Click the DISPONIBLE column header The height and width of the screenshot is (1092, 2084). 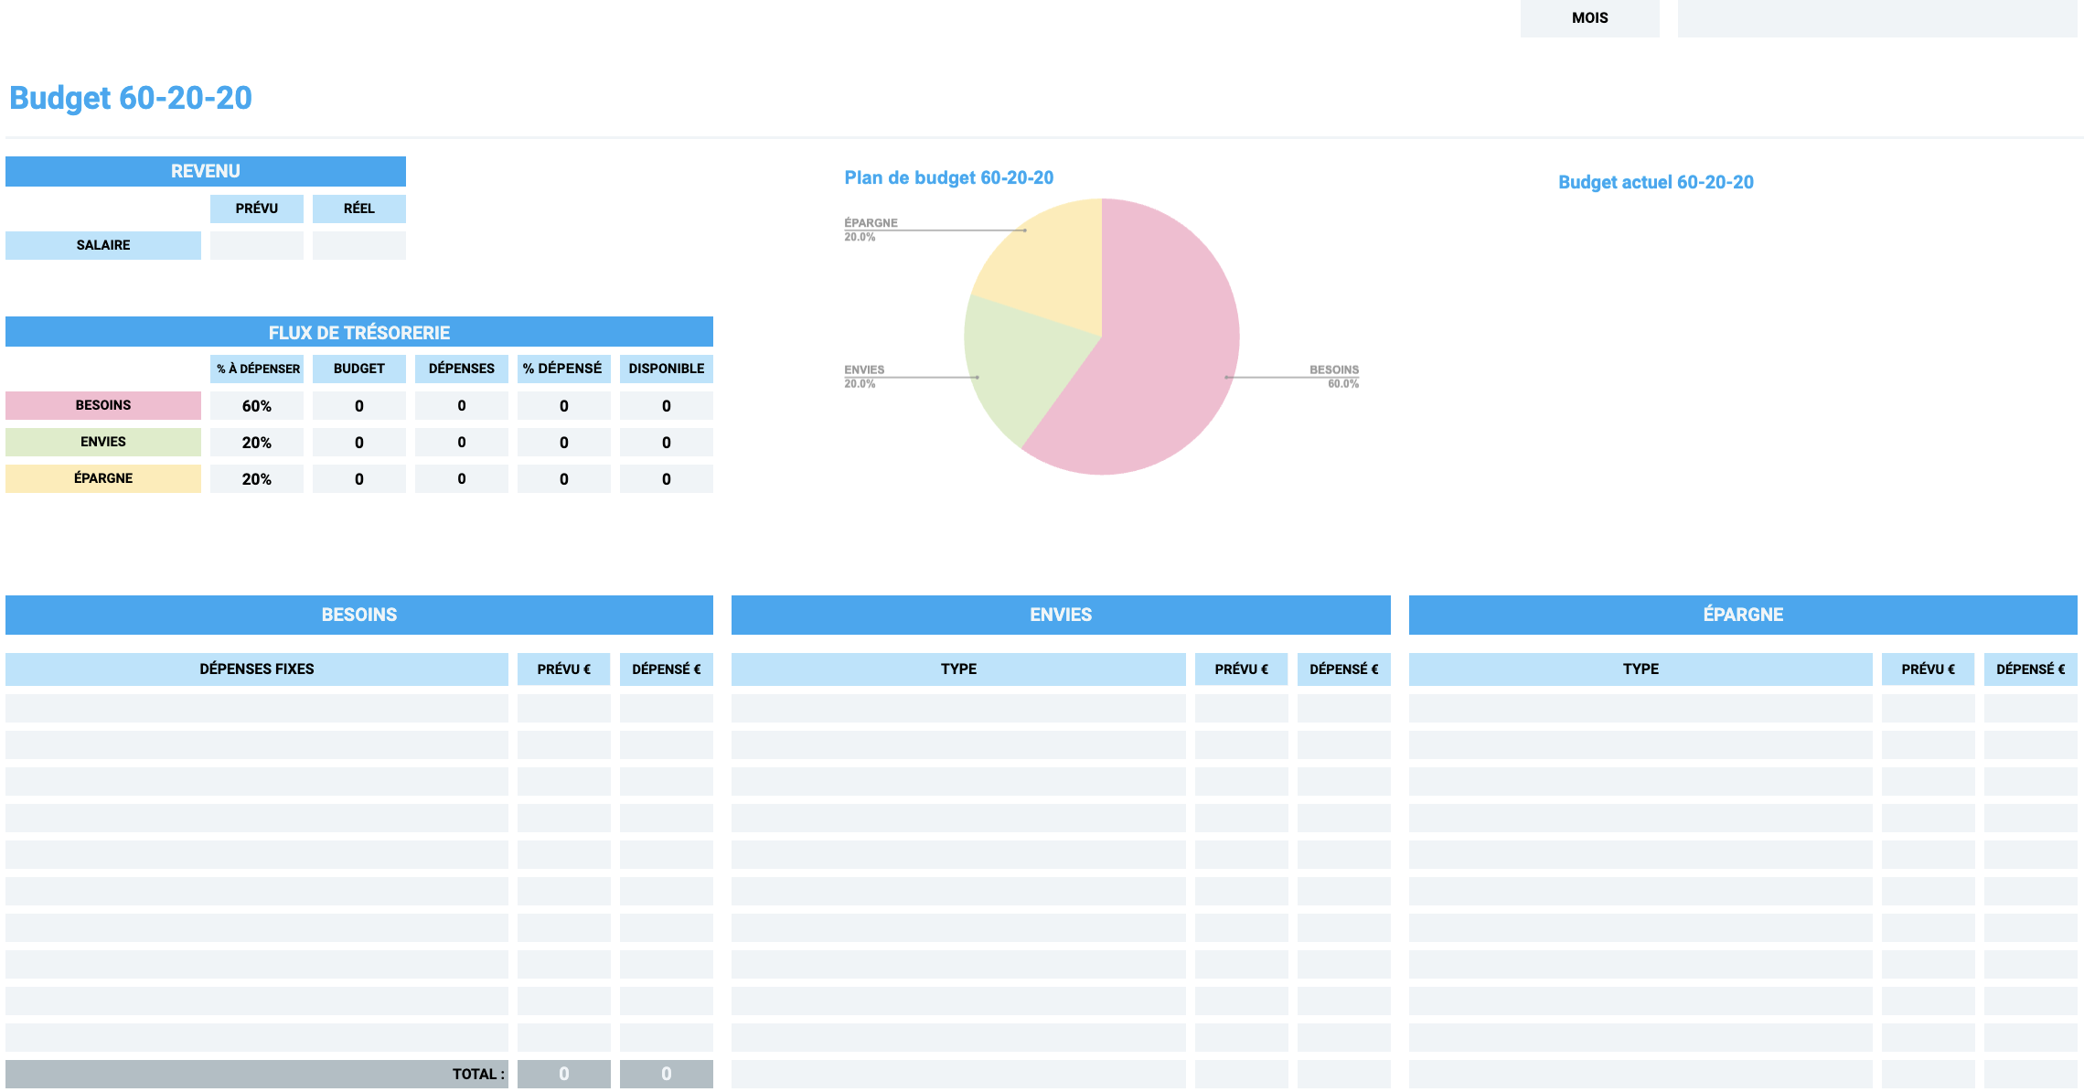pyautogui.click(x=667, y=369)
